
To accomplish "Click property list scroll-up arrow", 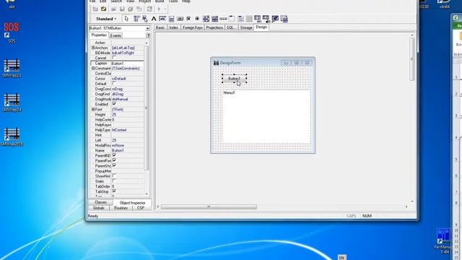I will [147, 43].
